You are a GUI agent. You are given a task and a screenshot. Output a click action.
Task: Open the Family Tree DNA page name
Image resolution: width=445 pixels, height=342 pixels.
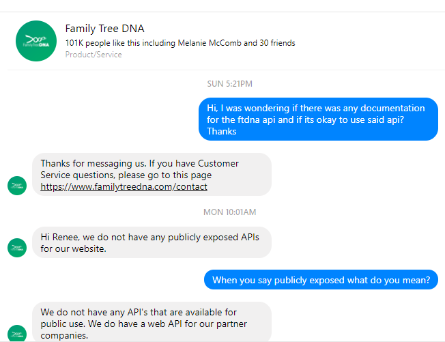point(104,29)
